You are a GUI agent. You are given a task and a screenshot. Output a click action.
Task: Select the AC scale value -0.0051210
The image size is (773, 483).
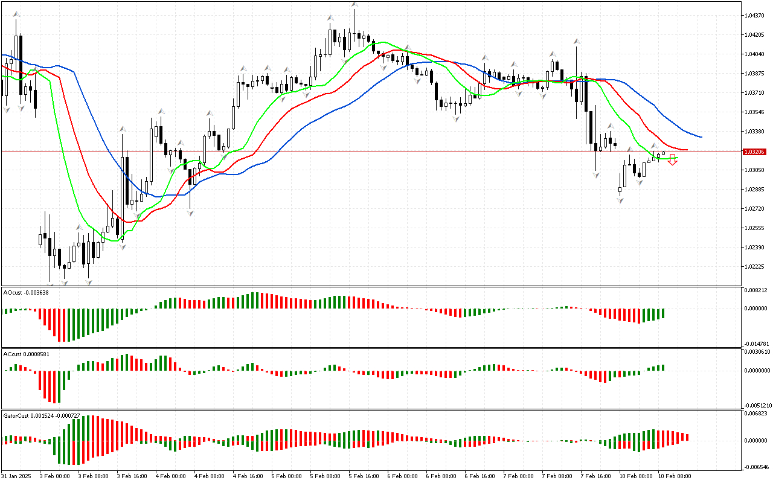point(758,406)
